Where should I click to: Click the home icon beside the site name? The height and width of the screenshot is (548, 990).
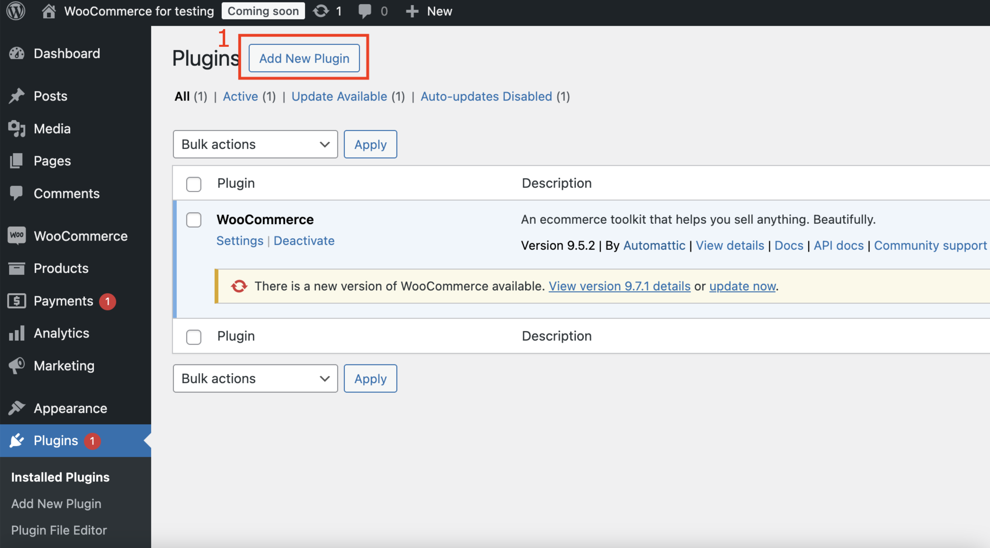pos(48,11)
